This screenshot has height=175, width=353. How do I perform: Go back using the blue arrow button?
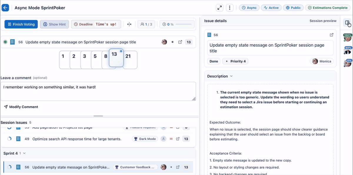pyautogui.click(x=5, y=8)
